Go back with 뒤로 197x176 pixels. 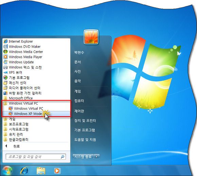click(x=13, y=146)
